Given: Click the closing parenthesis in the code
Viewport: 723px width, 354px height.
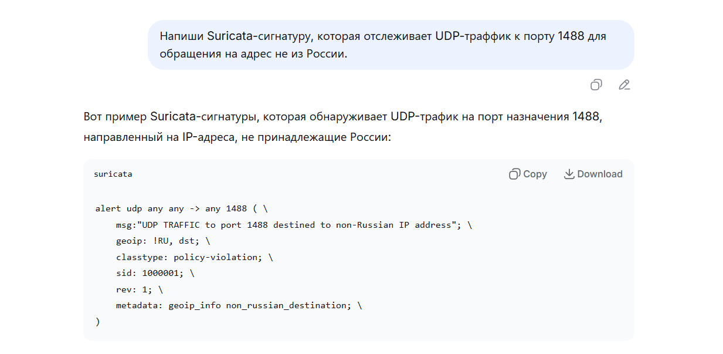Looking at the screenshot, I should 98,322.
